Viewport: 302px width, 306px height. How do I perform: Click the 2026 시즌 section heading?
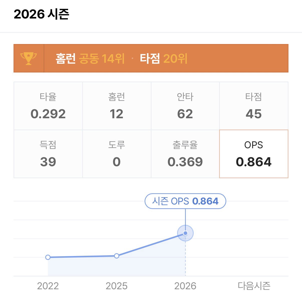41,14
